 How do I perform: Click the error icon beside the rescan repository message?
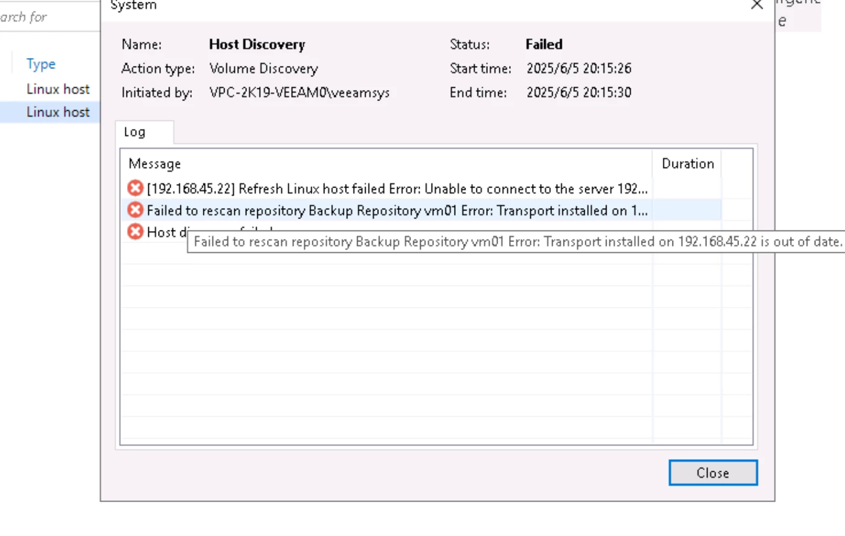[x=134, y=210]
